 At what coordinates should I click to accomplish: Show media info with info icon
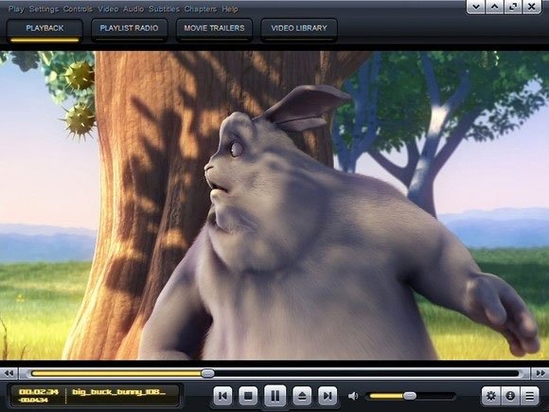pyautogui.click(x=510, y=396)
